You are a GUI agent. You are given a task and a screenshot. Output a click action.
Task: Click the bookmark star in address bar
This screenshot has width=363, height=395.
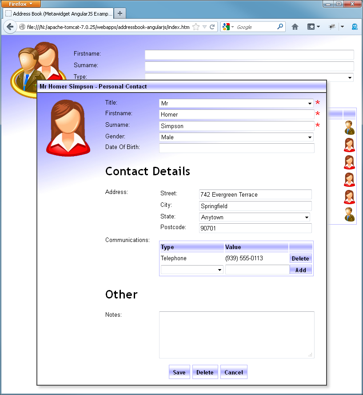click(196, 27)
